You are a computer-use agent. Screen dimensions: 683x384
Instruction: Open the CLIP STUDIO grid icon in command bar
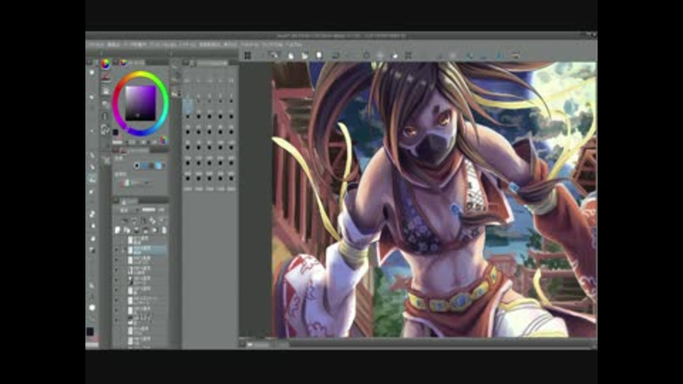[x=247, y=55]
